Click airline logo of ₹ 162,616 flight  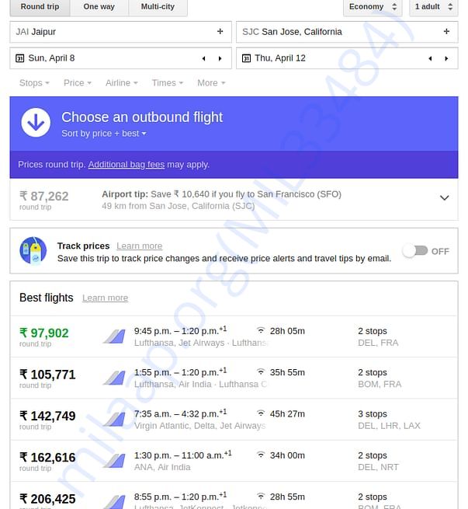[x=114, y=461]
